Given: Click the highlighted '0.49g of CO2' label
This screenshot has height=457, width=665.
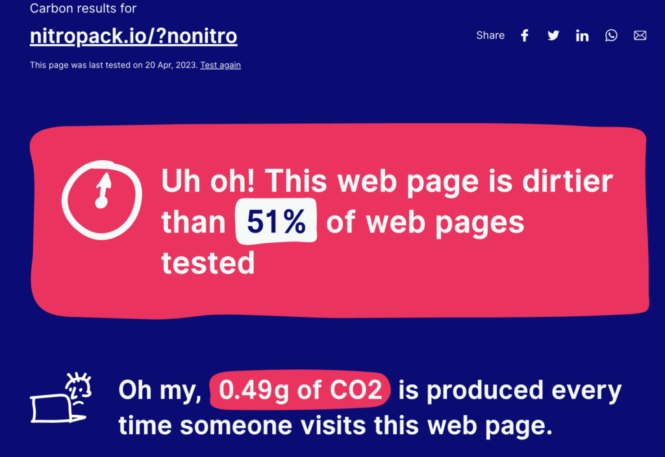Looking at the screenshot, I should click(x=300, y=390).
